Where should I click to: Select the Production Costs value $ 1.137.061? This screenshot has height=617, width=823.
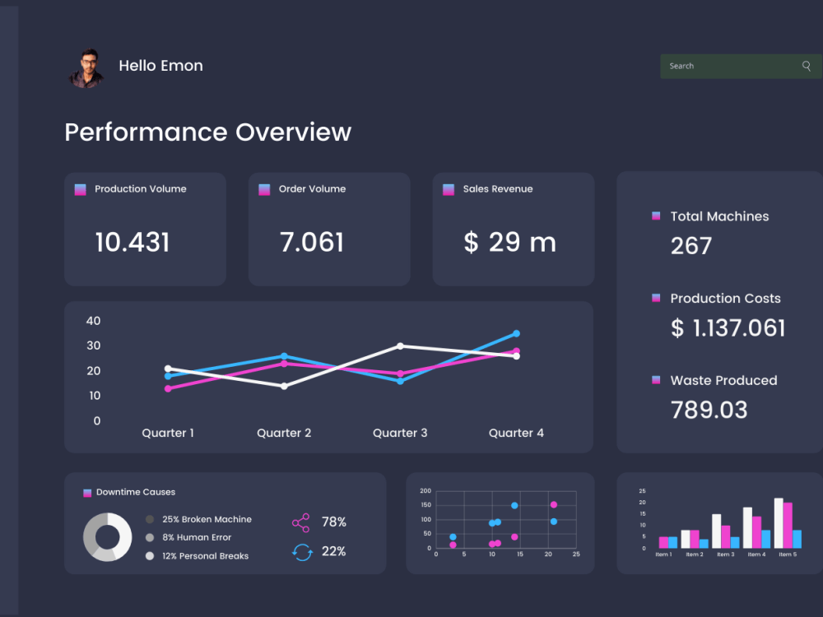[x=728, y=328]
